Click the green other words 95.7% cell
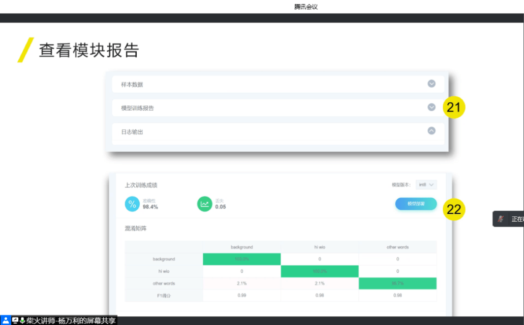524x325 pixels. [x=397, y=283]
